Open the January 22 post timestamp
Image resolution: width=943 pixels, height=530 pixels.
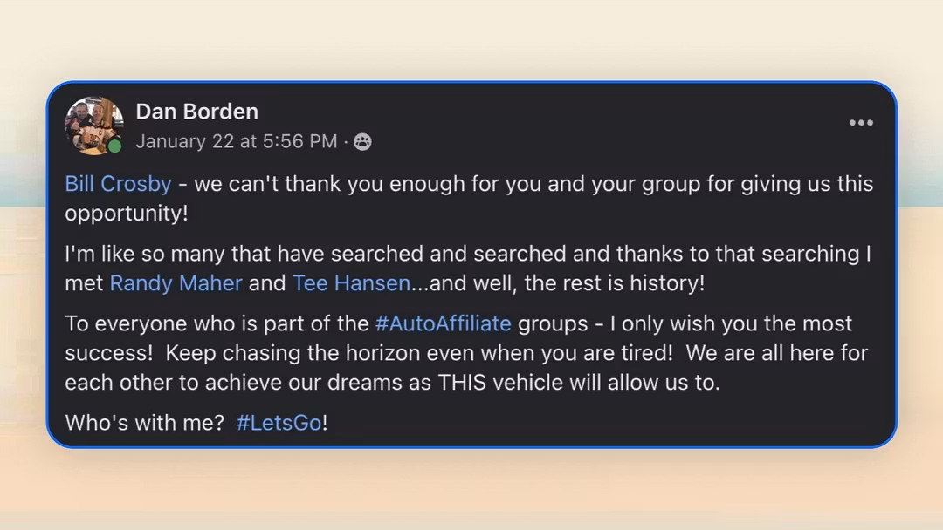[x=236, y=142]
